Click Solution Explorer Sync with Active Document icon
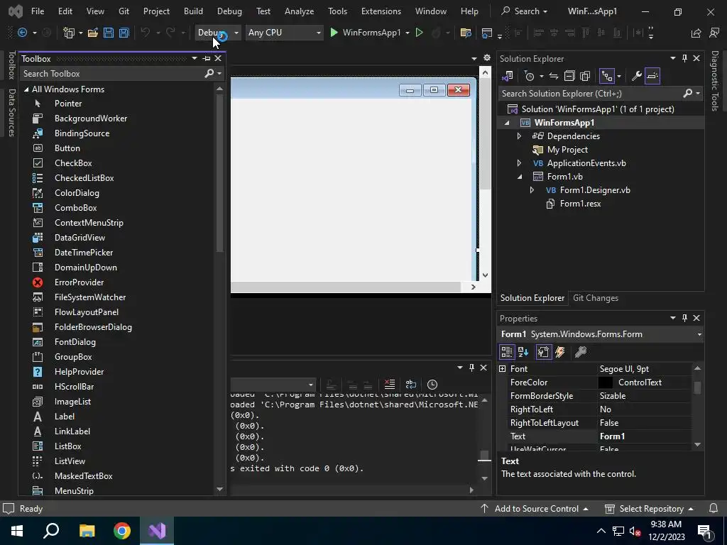 [554, 76]
